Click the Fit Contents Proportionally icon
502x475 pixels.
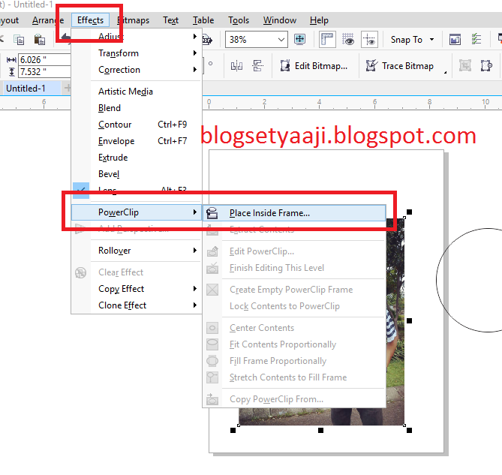pyautogui.click(x=212, y=344)
